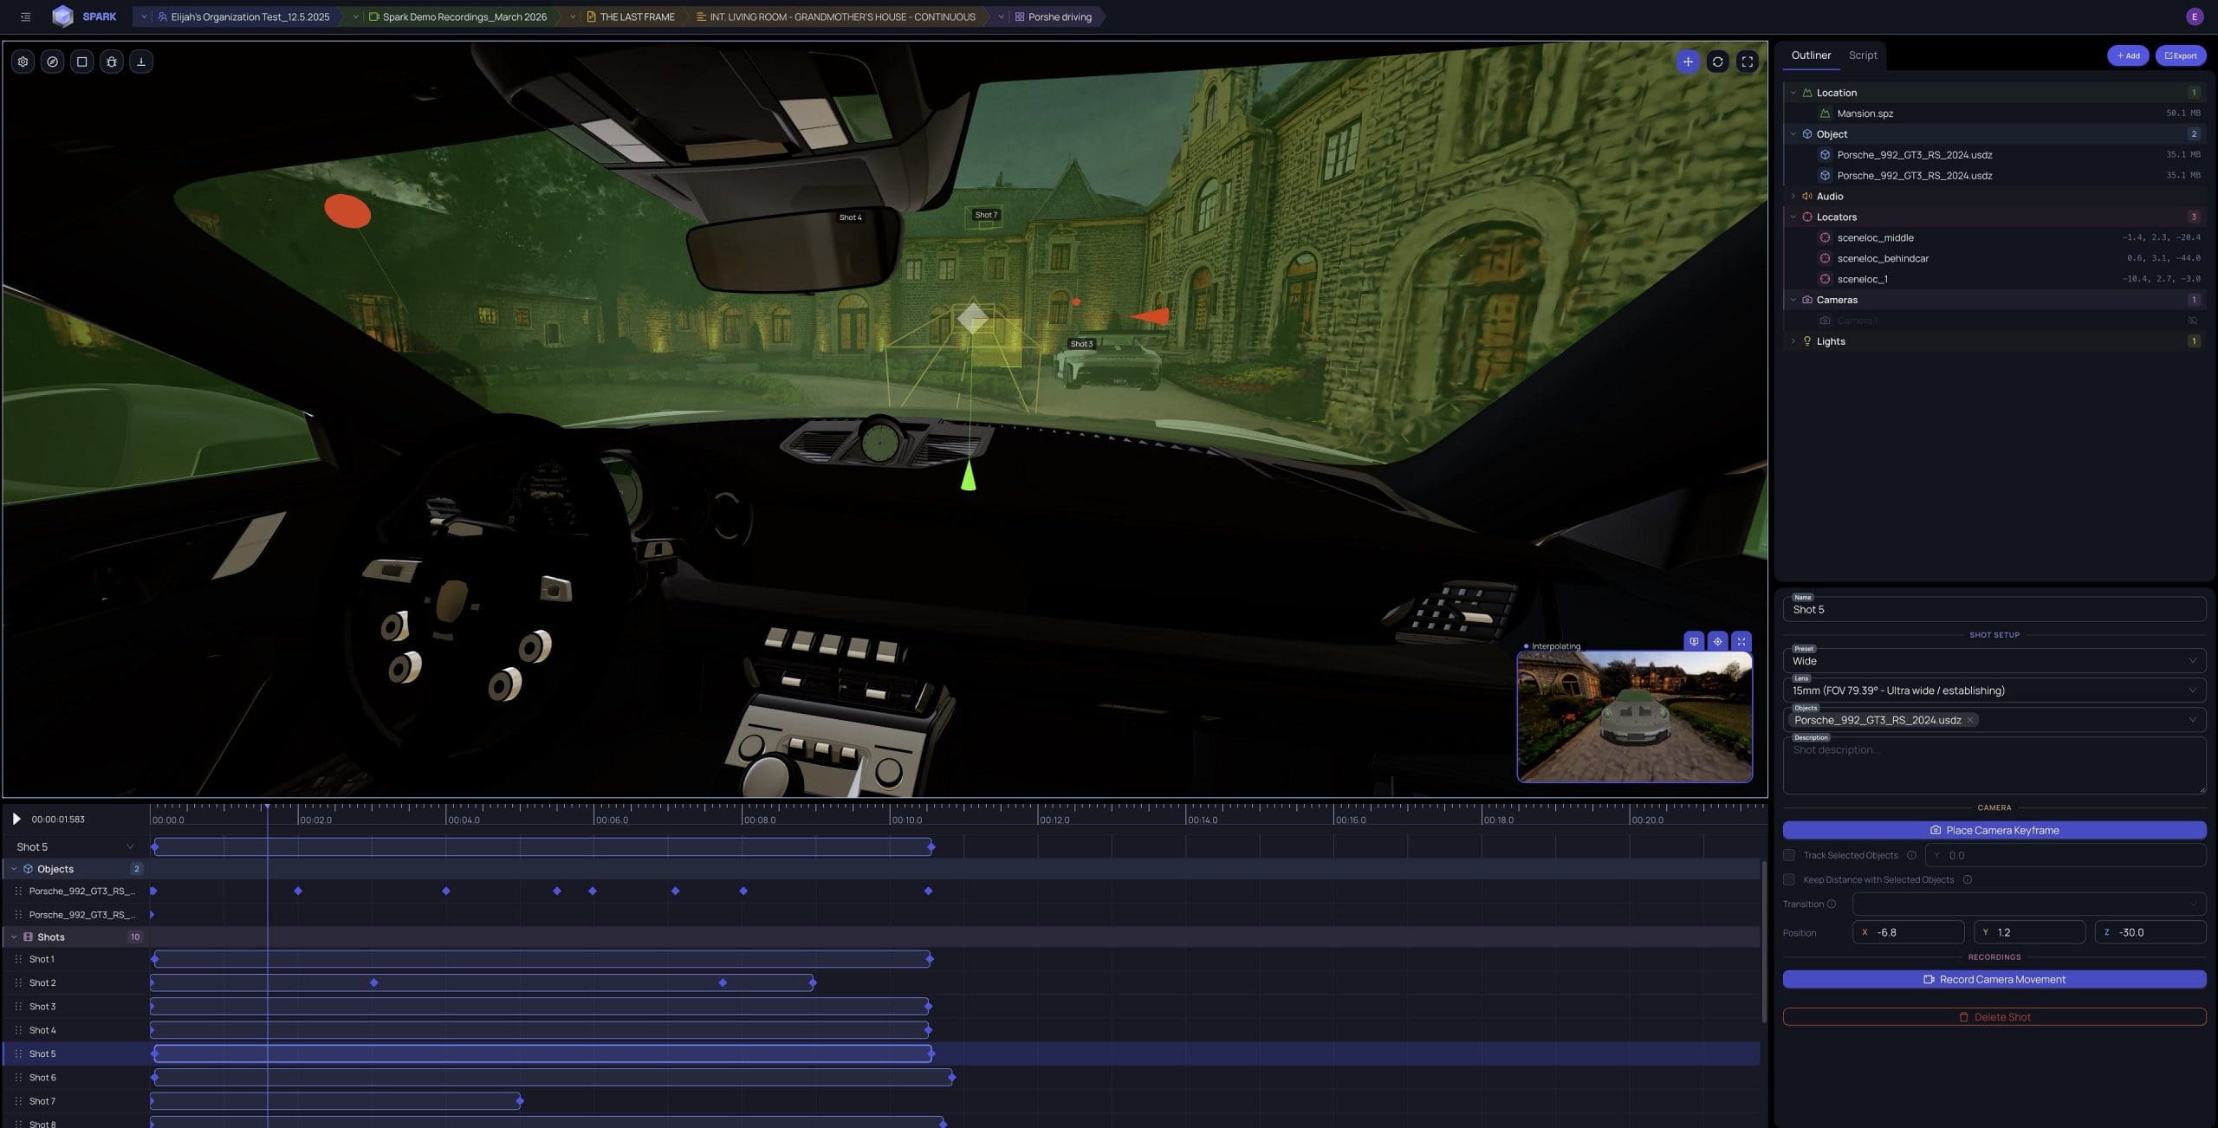Click the Place Camera Keyframe button
The image size is (2218, 1128).
pyautogui.click(x=1994, y=829)
